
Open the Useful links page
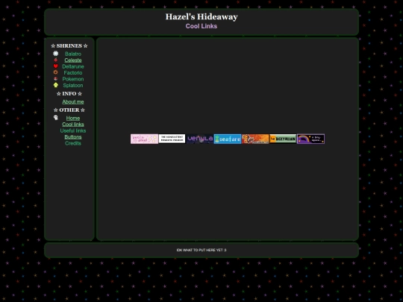(73, 130)
